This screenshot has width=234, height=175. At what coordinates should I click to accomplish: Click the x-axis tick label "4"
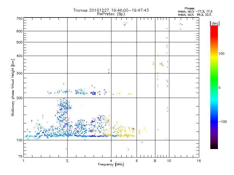111,161
